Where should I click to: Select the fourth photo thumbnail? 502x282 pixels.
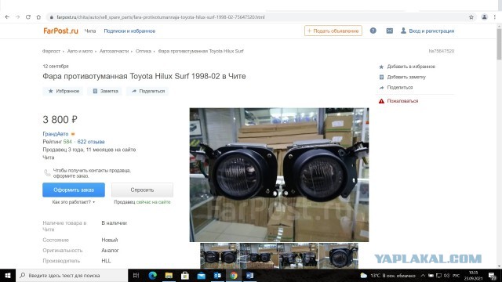point(339,256)
